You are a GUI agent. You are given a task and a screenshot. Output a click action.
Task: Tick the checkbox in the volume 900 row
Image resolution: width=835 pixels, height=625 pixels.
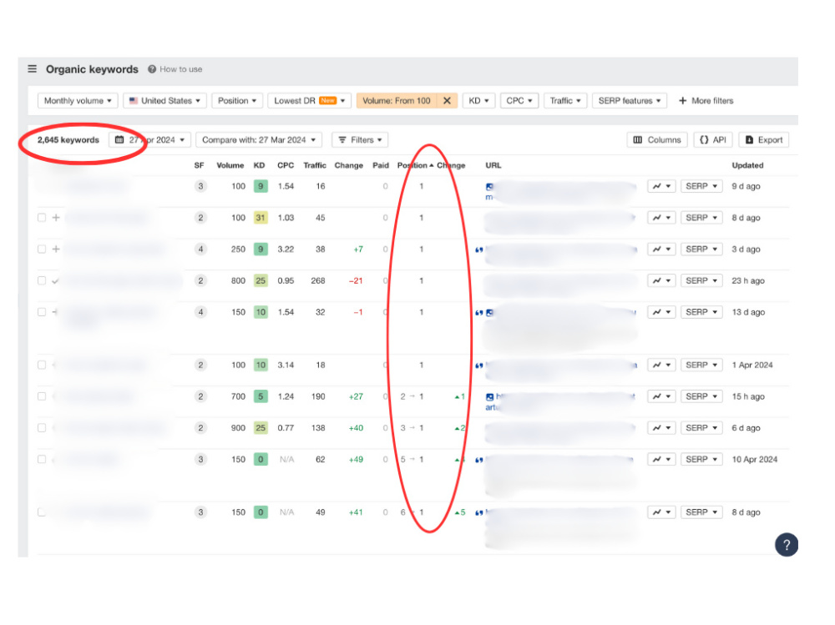click(42, 428)
